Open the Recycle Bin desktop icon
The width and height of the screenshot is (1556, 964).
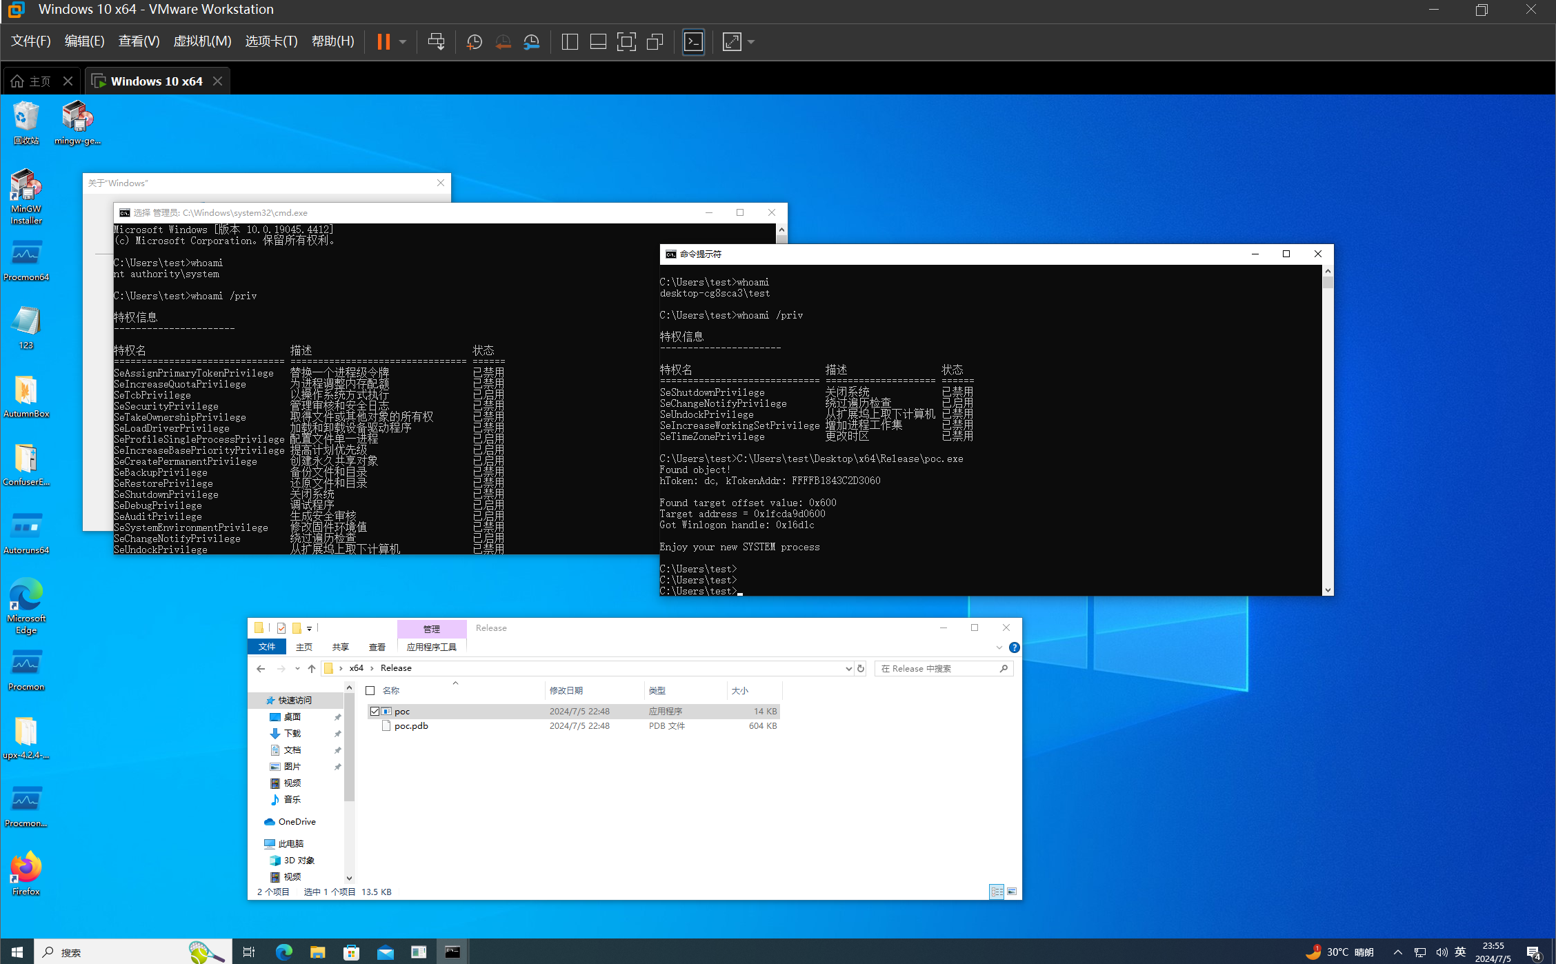(26, 123)
